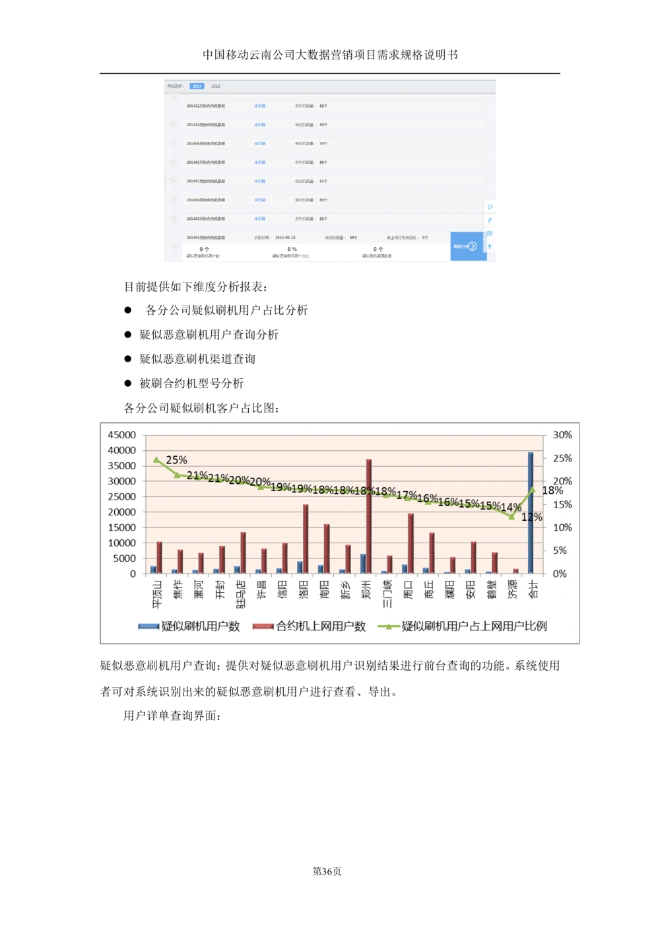Click the pen edit icon in side toolbar
This screenshot has height=934, width=660.
tap(490, 220)
